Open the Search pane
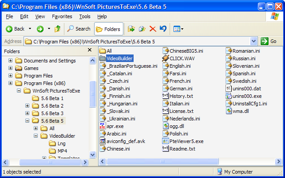285x178 pixels. [79, 29]
